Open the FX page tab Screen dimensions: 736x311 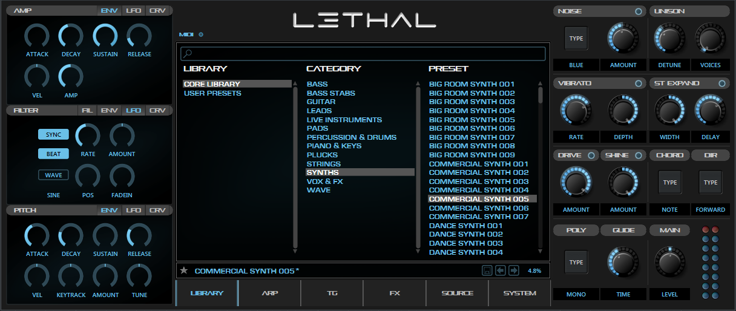click(x=395, y=293)
